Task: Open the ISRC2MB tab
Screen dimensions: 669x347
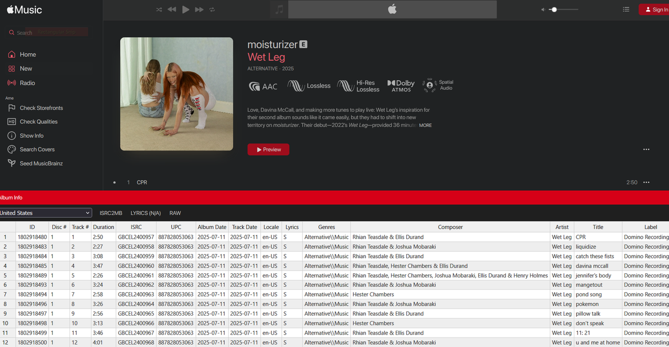Action: tap(111, 213)
